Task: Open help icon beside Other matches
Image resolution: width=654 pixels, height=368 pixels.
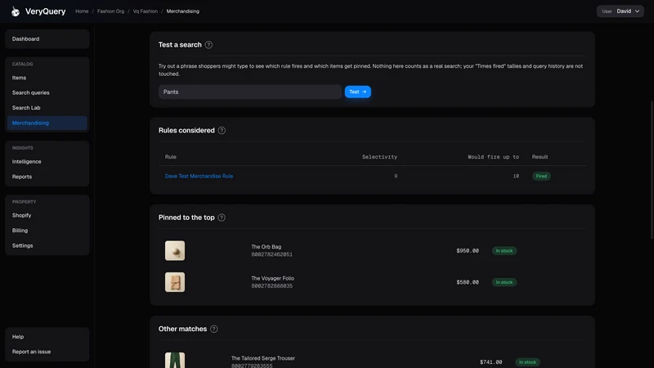Action: [214, 329]
